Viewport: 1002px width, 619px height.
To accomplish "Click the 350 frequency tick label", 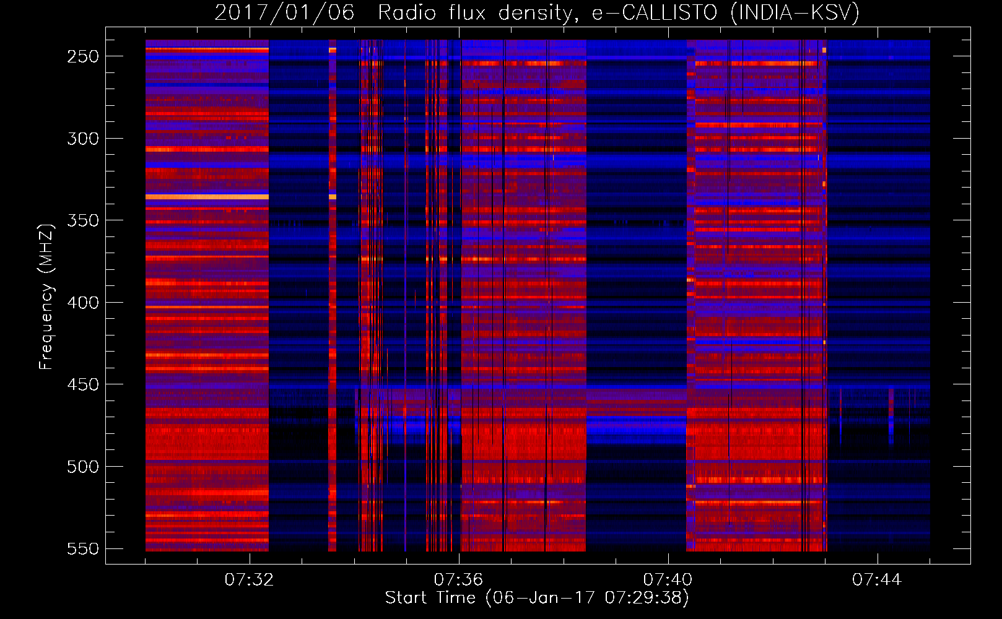I will pyautogui.click(x=83, y=220).
